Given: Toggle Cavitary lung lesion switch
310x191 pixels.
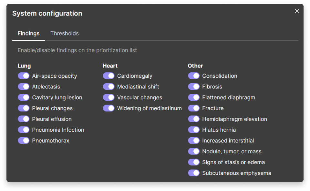Looking at the screenshot, I should 24,97.
